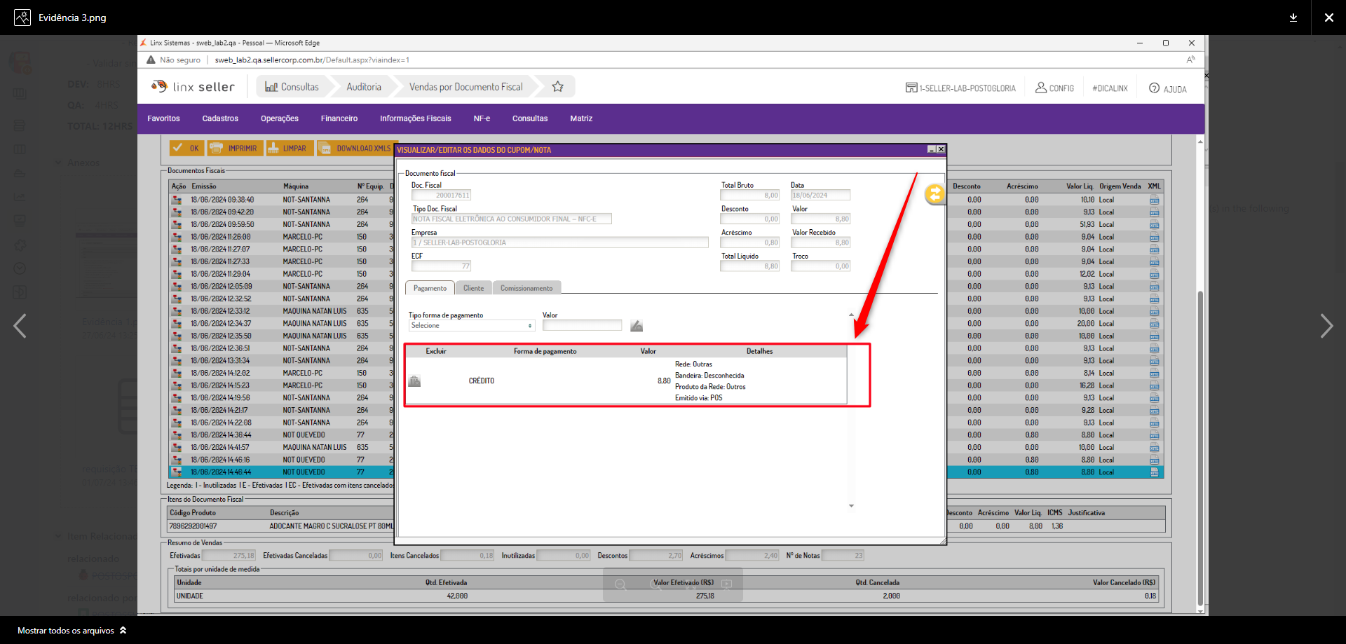Image resolution: width=1346 pixels, height=644 pixels.
Task: Open the Matriz menu
Action: pos(581,119)
